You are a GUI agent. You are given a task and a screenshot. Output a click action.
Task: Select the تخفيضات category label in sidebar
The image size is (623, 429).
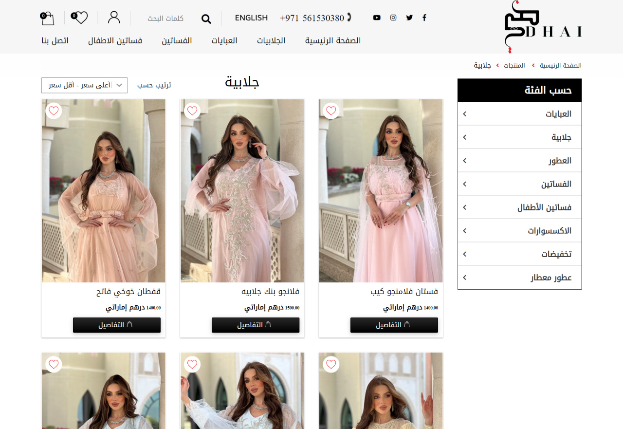556,254
